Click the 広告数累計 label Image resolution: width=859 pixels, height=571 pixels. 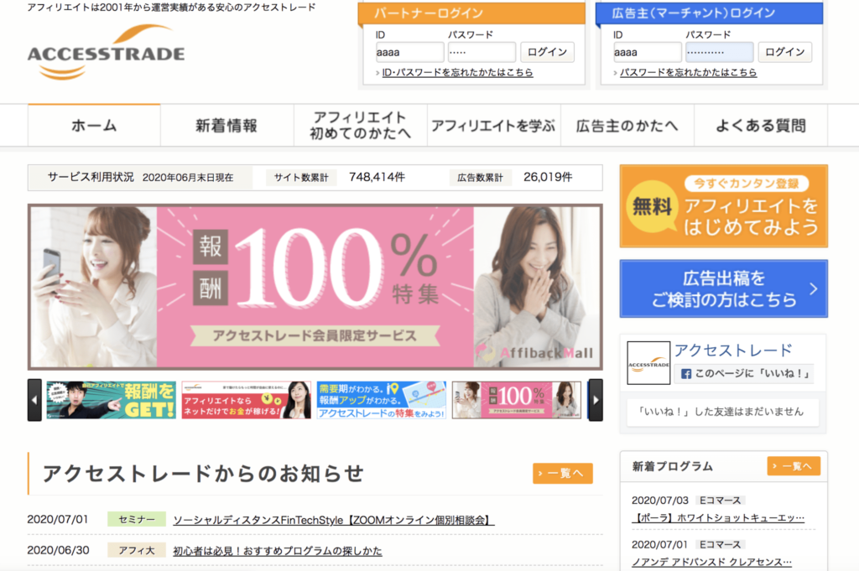(480, 178)
